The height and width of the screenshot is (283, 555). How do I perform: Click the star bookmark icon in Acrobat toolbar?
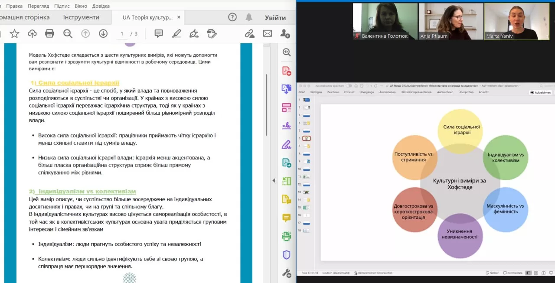coord(14,33)
